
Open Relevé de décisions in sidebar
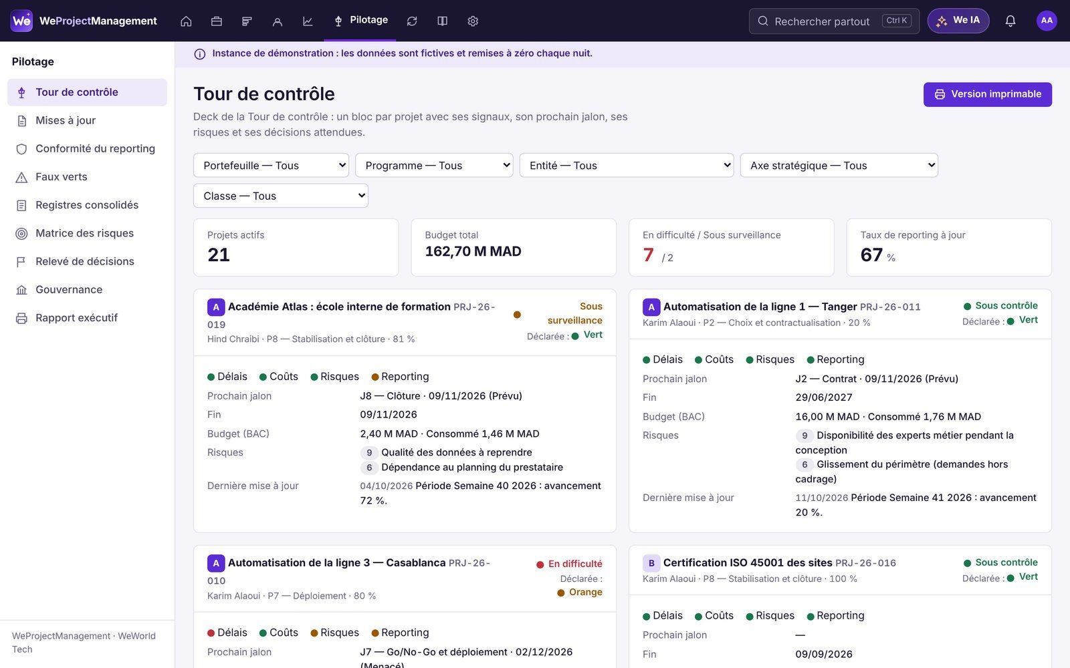click(x=87, y=261)
